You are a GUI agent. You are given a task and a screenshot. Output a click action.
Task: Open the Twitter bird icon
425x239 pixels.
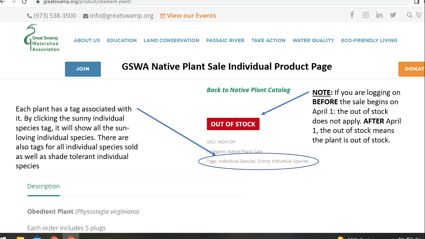pyautogui.click(x=393, y=15)
